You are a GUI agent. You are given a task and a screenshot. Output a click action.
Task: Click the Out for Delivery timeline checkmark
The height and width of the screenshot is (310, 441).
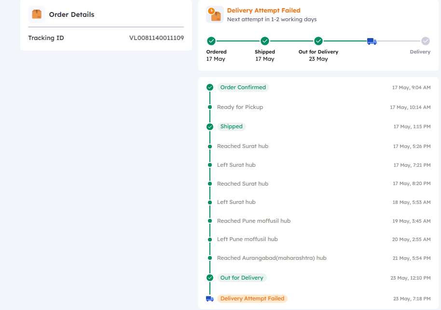(x=210, y=278)
